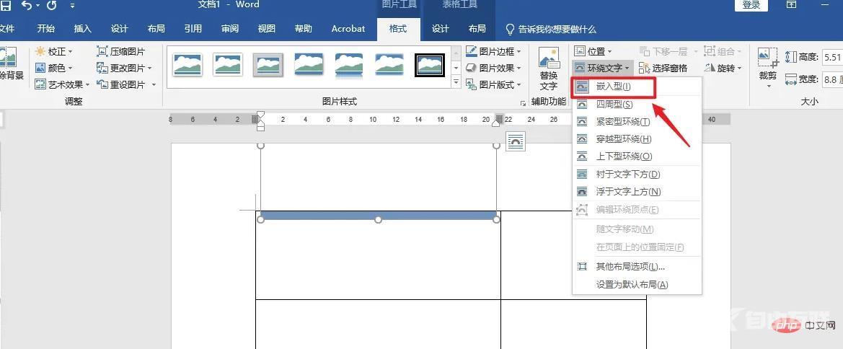Select the black-framed picture style thumbnail

[430, 66]
